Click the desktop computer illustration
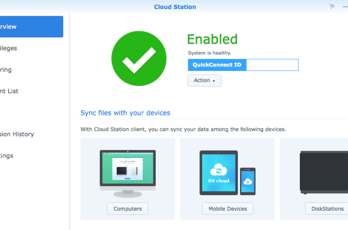 (128, 174)
